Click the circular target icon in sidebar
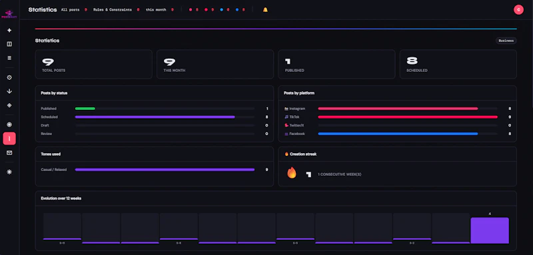Image resolution: width=533 pixels, height=255 pixels. click(x=9, y=125)
